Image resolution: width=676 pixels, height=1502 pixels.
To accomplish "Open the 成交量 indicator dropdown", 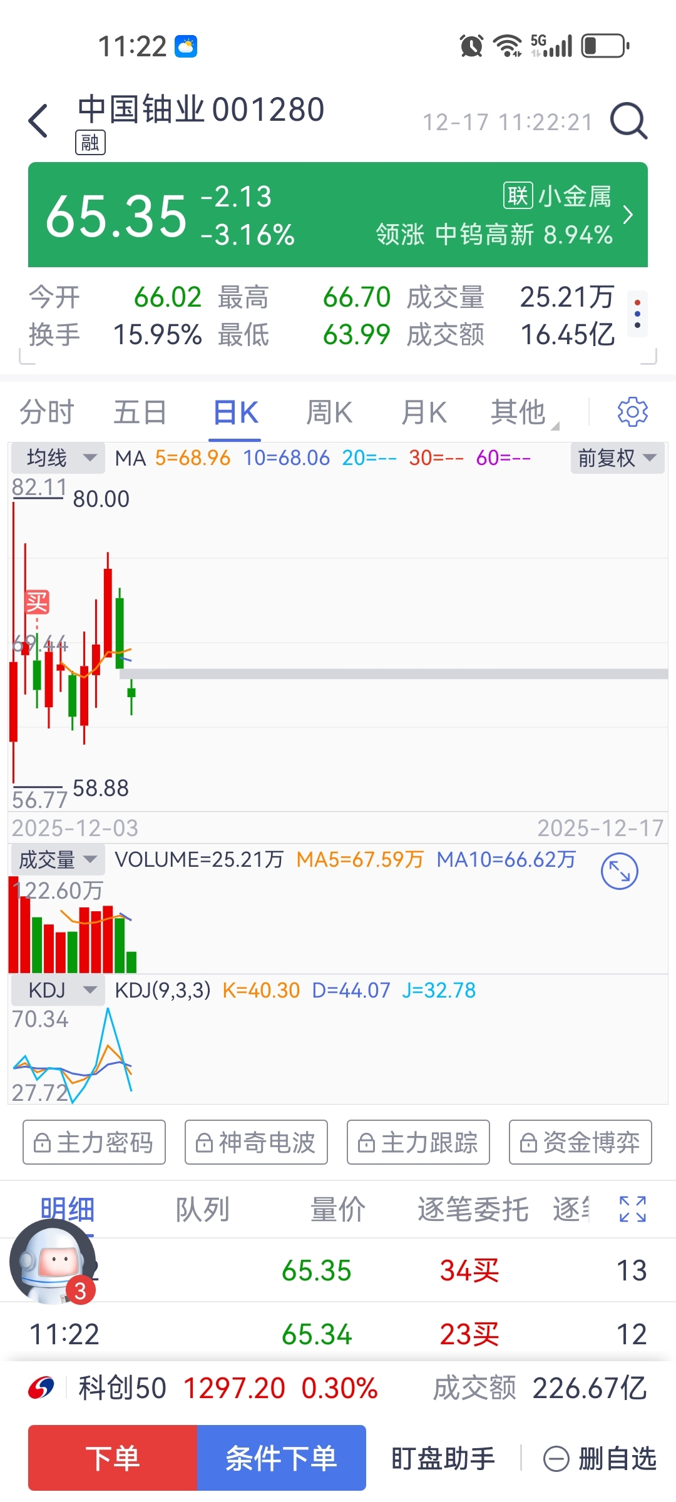I will click(58, 860).
